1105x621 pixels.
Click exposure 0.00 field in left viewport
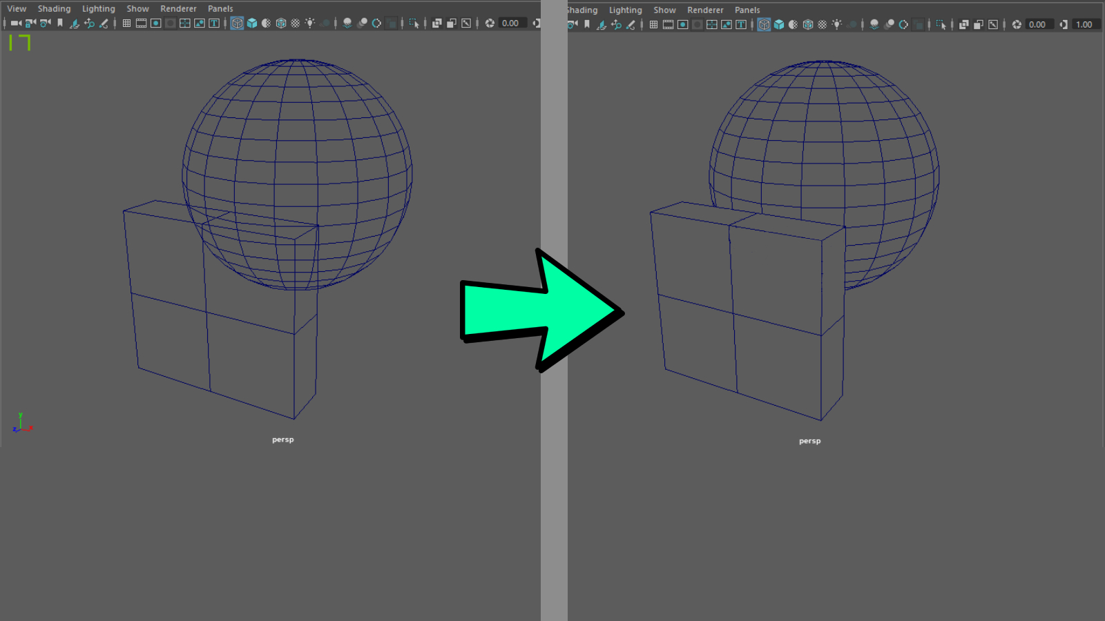coord(512,23)
